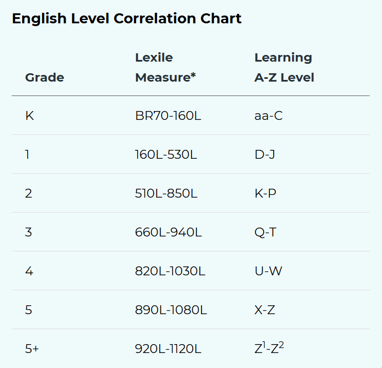Select the grade K cell
The height and width of the screenshot is (368, 382).
[x=29, y=115]
